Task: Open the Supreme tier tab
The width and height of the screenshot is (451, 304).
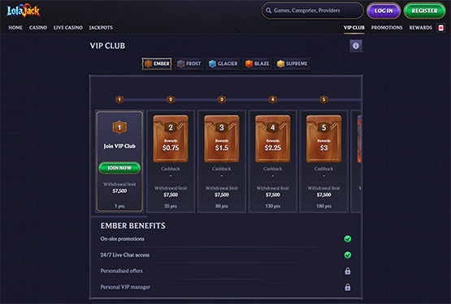Action: click(x=293, y=64)
